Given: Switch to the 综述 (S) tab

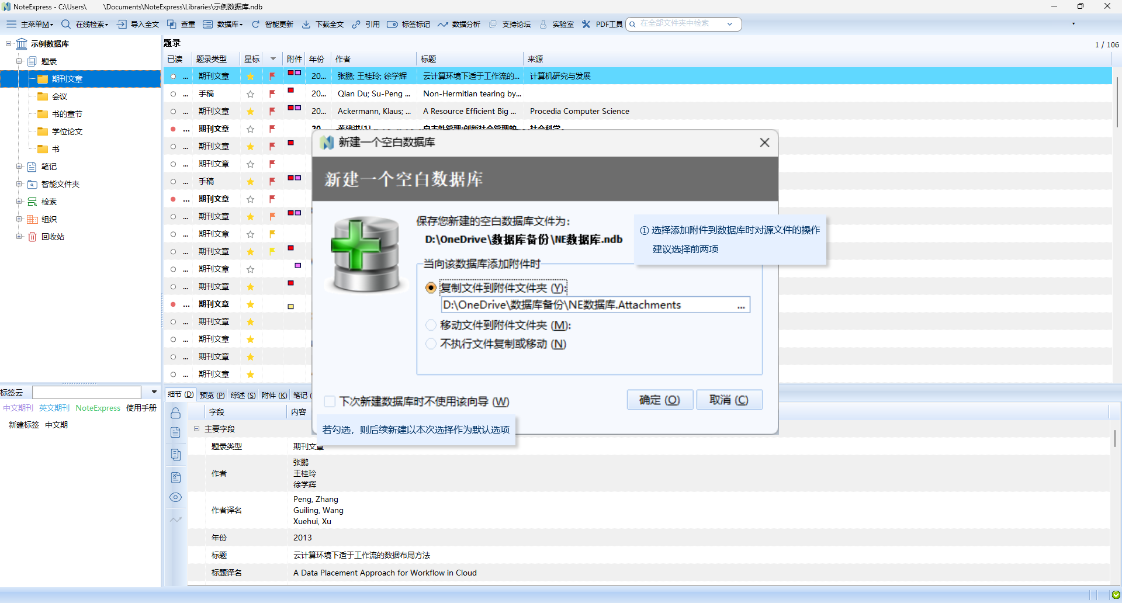Looking at the screenshot, I should [243, 395].
